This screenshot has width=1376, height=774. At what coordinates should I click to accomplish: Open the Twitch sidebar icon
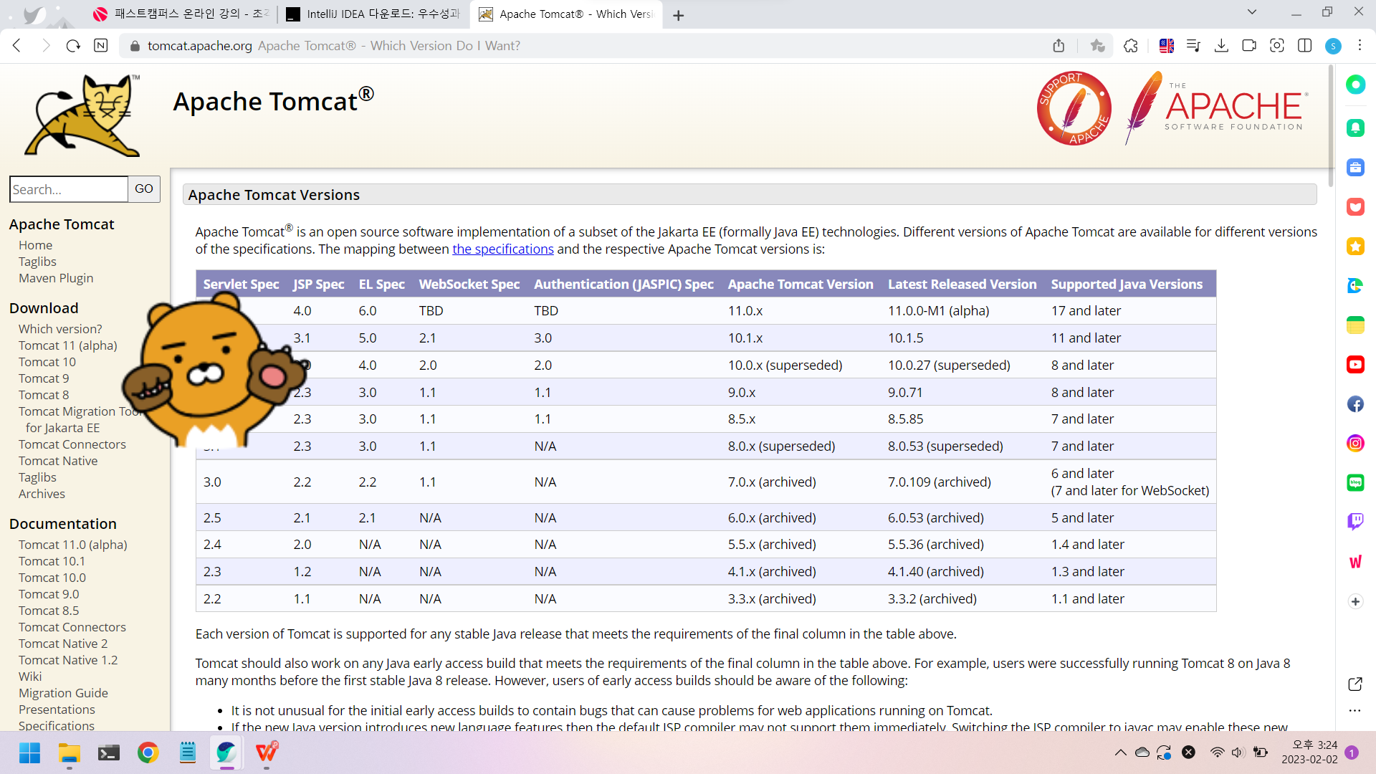1355,522
